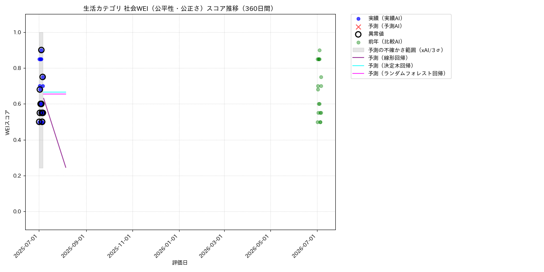Click the chart title about 社会WEI スコア推移

point(180,9)
